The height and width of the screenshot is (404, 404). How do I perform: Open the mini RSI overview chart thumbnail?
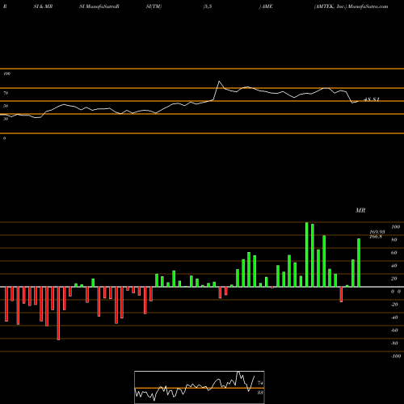point(200,387)
